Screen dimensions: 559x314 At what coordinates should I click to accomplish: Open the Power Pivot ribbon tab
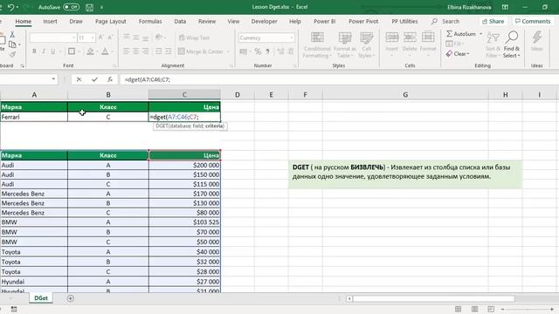tap(363, 21)
